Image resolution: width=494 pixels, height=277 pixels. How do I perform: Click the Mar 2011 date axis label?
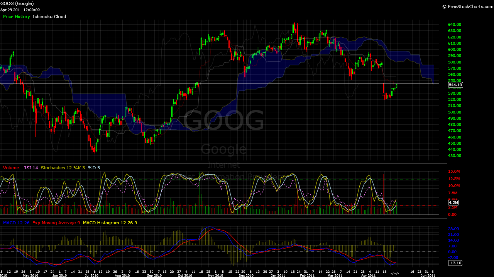pyautogui.click(x=335, y=275)
